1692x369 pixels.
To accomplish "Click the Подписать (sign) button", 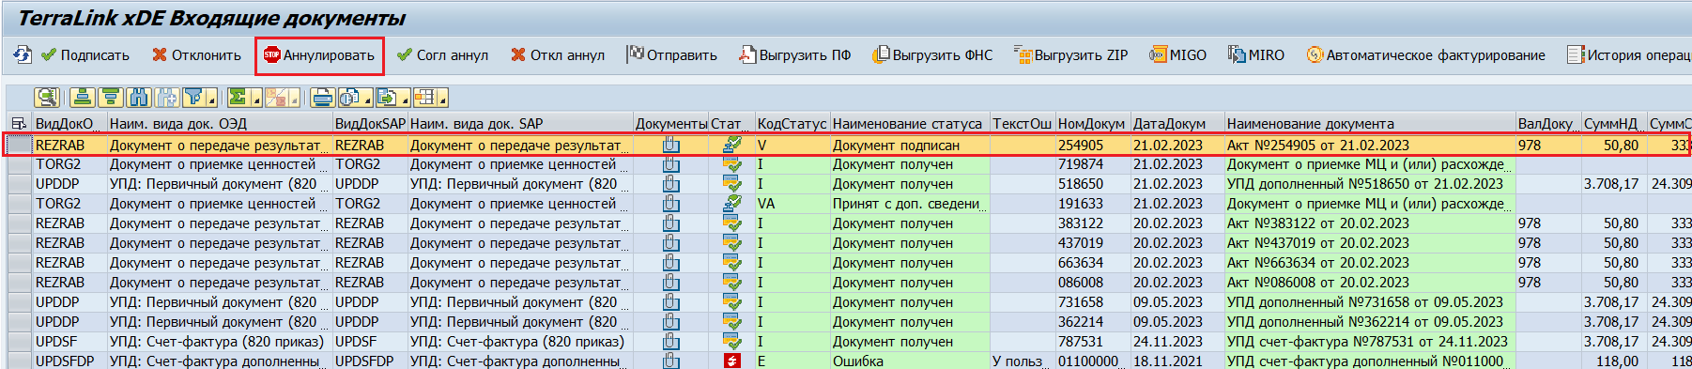I will click(x=85, y=55).
